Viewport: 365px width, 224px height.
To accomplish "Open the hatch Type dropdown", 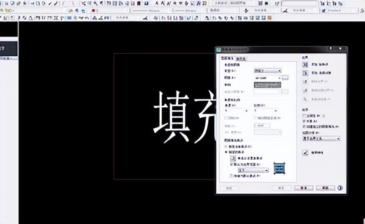I will (x=268, y=71).
